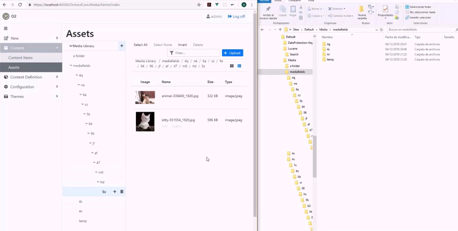The width and height of the screenshot is (458, 231).
Task: Click the Filter input field
Action: pyautogui.click(x=194, y=53)
